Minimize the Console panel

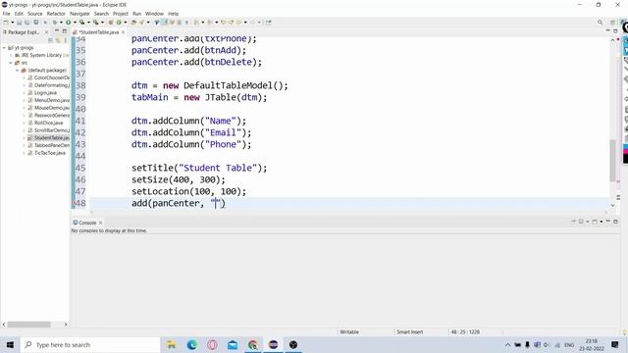click(x=608, y=222)
